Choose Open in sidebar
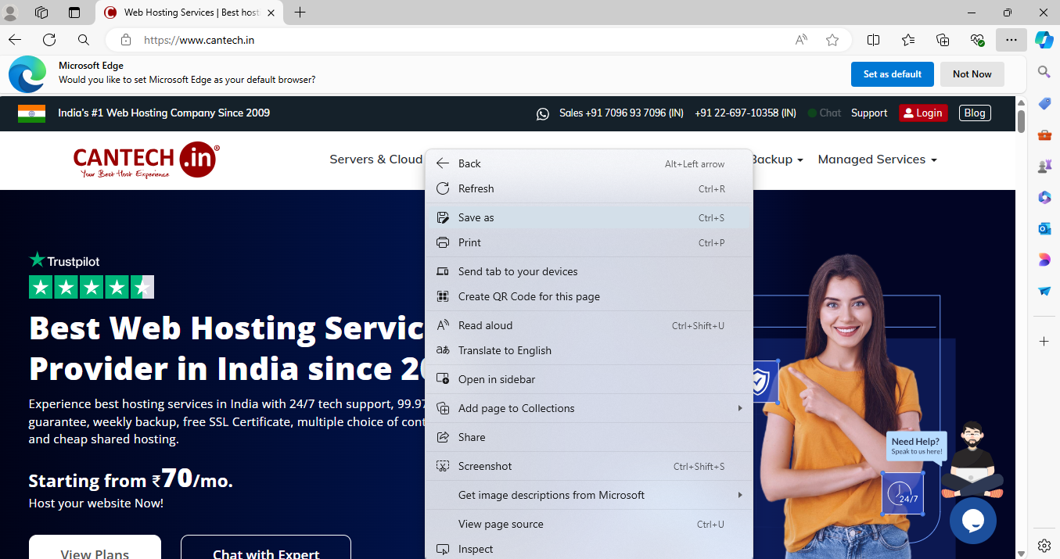Screen dimensions: 1060x559 click(x=588, y=379)
